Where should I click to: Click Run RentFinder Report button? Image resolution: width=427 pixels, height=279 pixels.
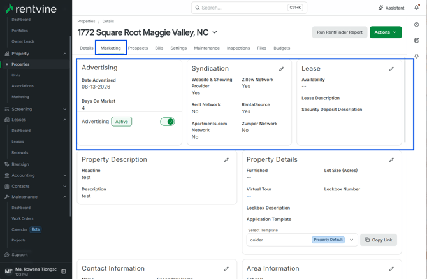click(x=340, y=32)
